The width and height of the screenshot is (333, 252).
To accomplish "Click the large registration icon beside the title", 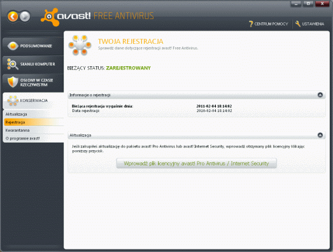I will point(80,45).
